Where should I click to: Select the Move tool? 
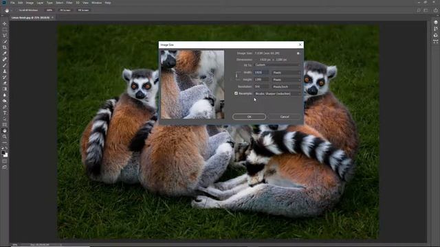5,23
